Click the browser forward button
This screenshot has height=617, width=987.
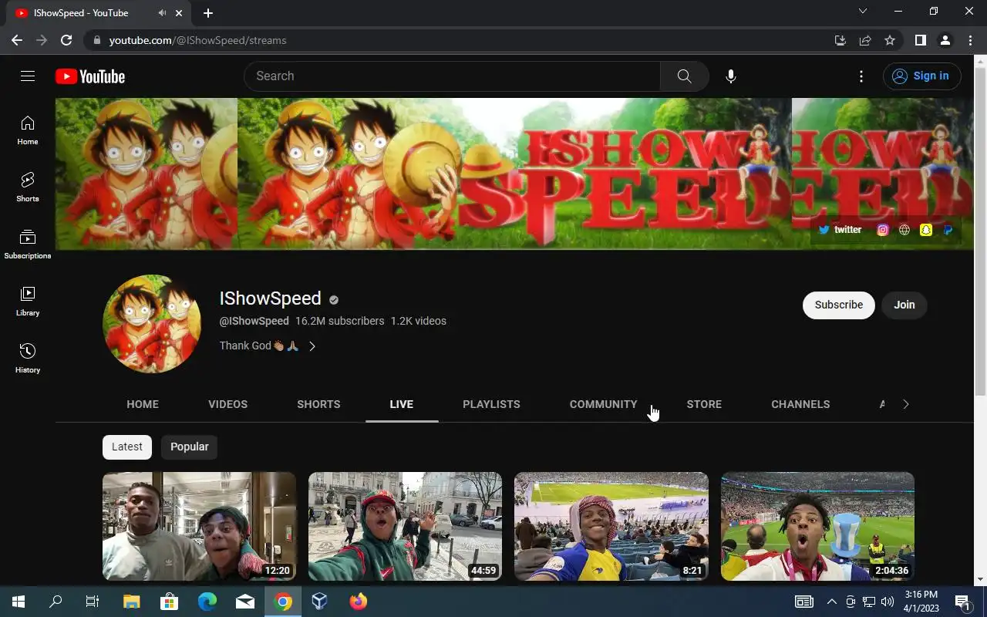pyautogui.click(x=42, y=40)
